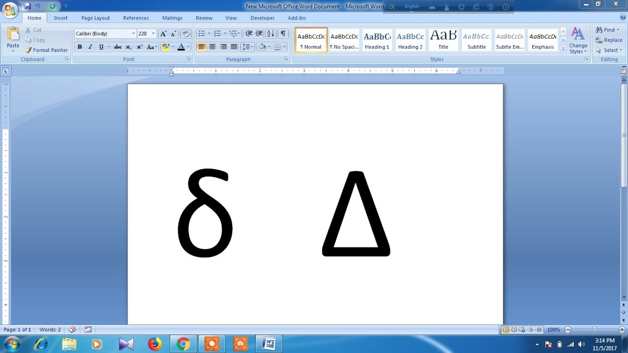Viewport: 628px width, 353px height.
Task: Open the Line Spacing dropdown
Action: (x=247, y=47)
